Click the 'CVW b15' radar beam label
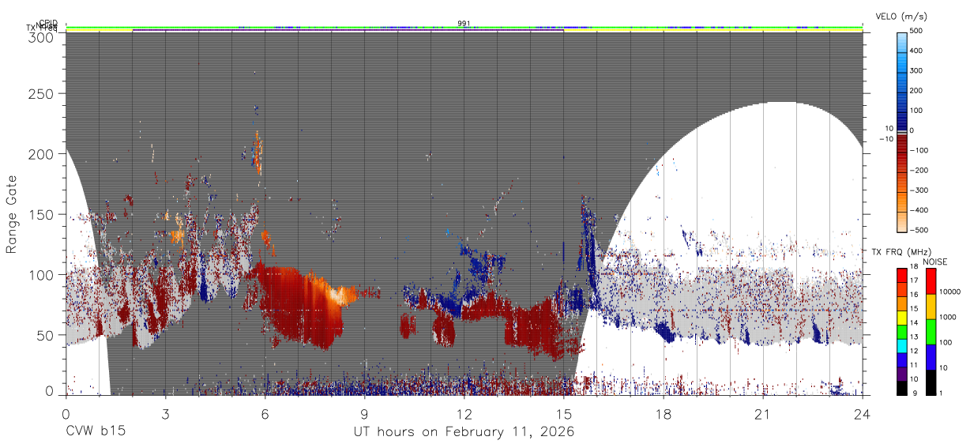Screen dimensions: 970x448 tap(95, 432)
